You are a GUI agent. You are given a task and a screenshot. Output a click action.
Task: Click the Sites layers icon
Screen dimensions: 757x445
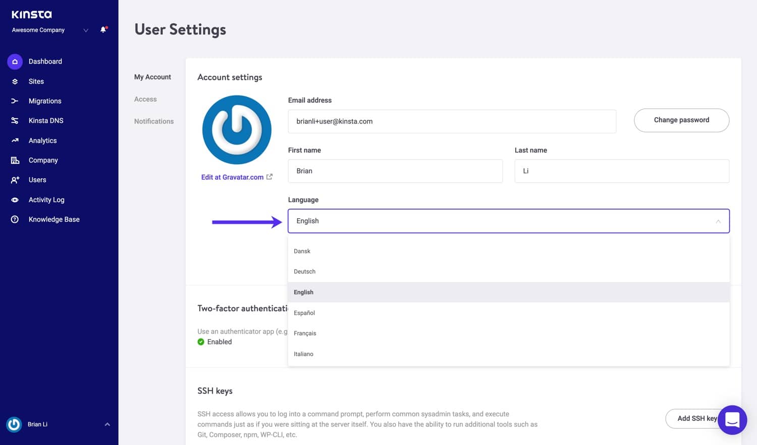pyautogui.click(x=15, y=81)
